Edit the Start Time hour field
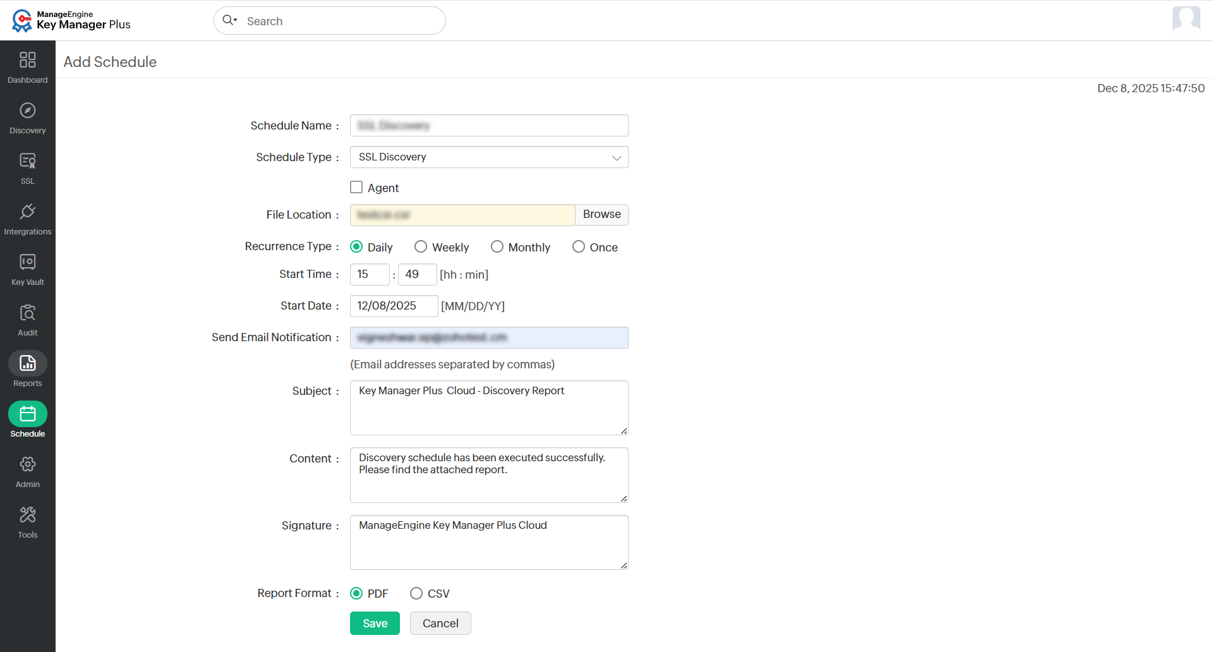Viewport: 1213px width, 652px height. 370,274
